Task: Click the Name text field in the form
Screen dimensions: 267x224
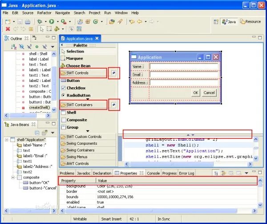Action: (x=184, y=67)
